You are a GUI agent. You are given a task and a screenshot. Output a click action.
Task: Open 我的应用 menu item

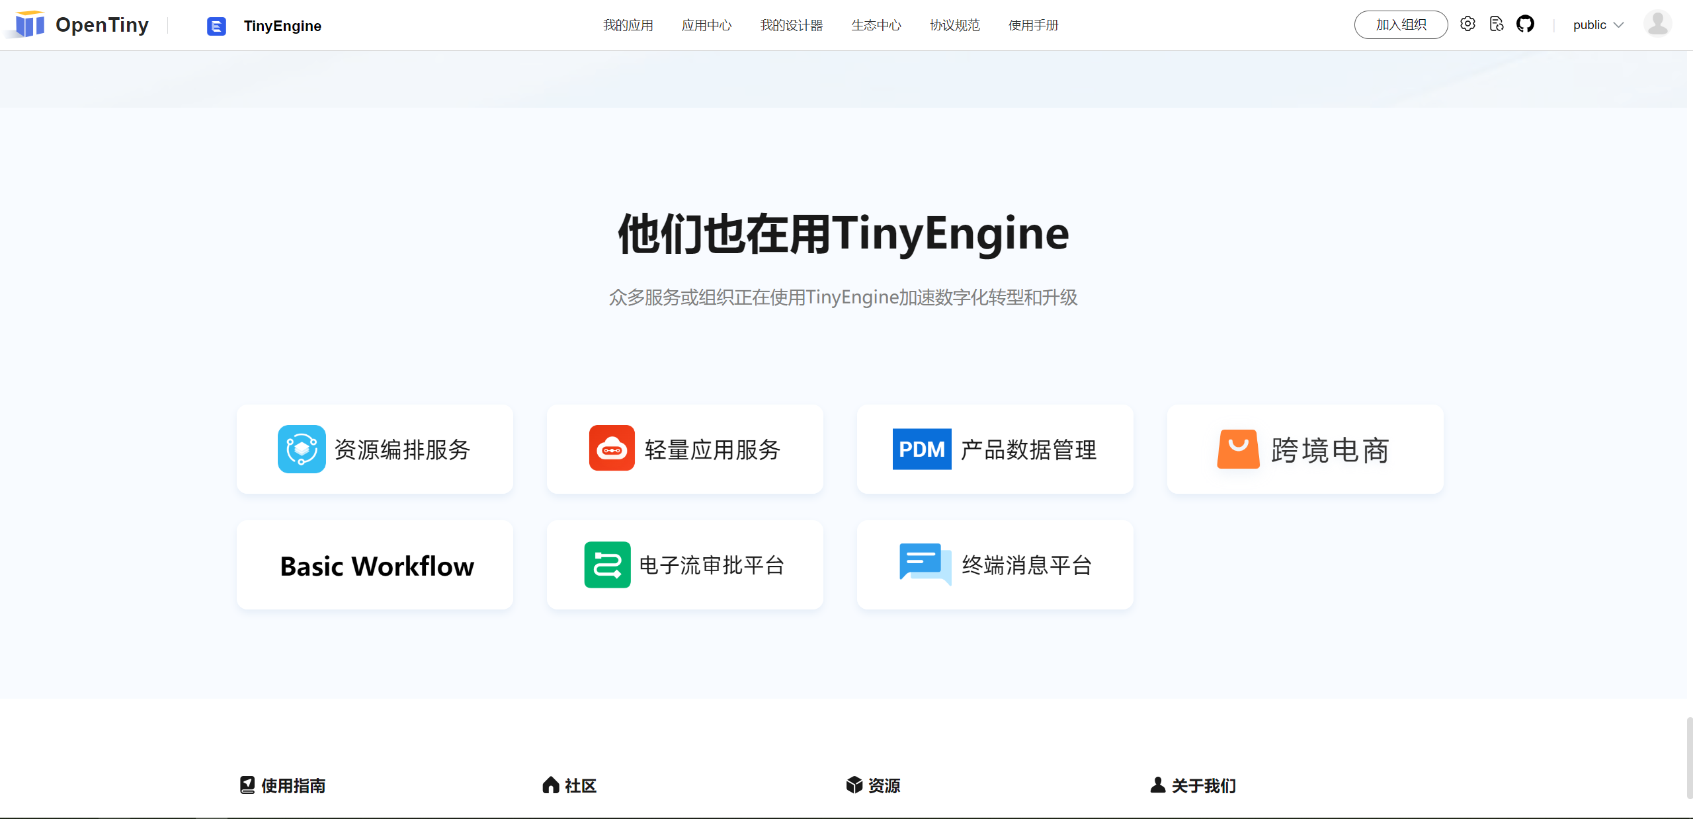(x=628, y=25)
